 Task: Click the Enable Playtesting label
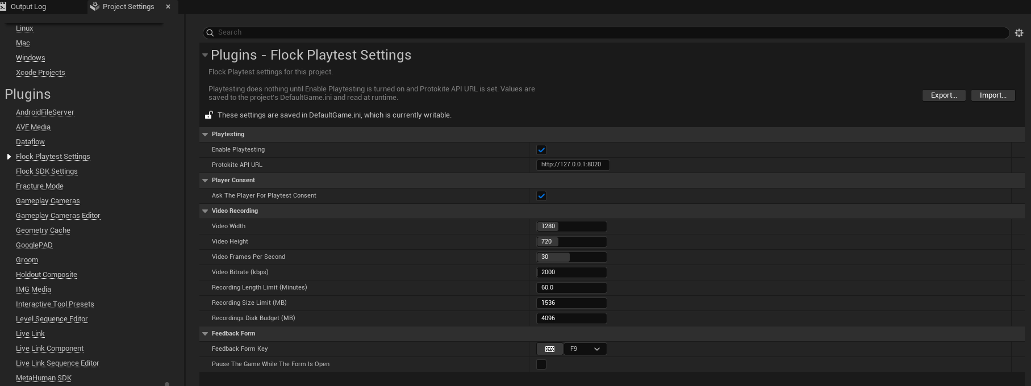[238, 150]
